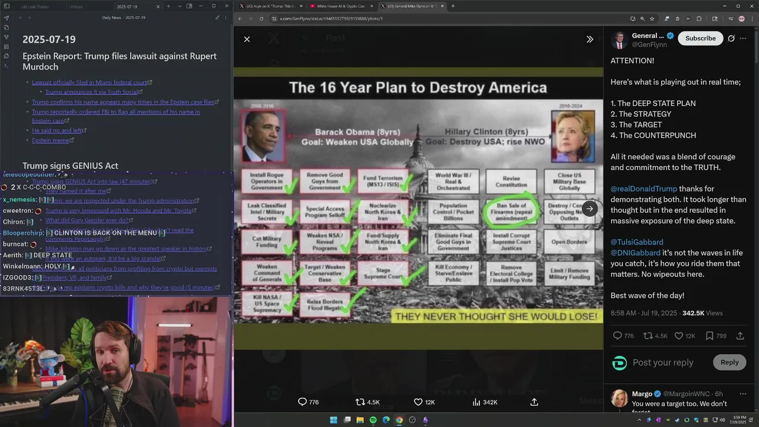759x427 pixels.
Task: Open a new Chrome tab
Action: pyautogui.click(x=452, y=6)
